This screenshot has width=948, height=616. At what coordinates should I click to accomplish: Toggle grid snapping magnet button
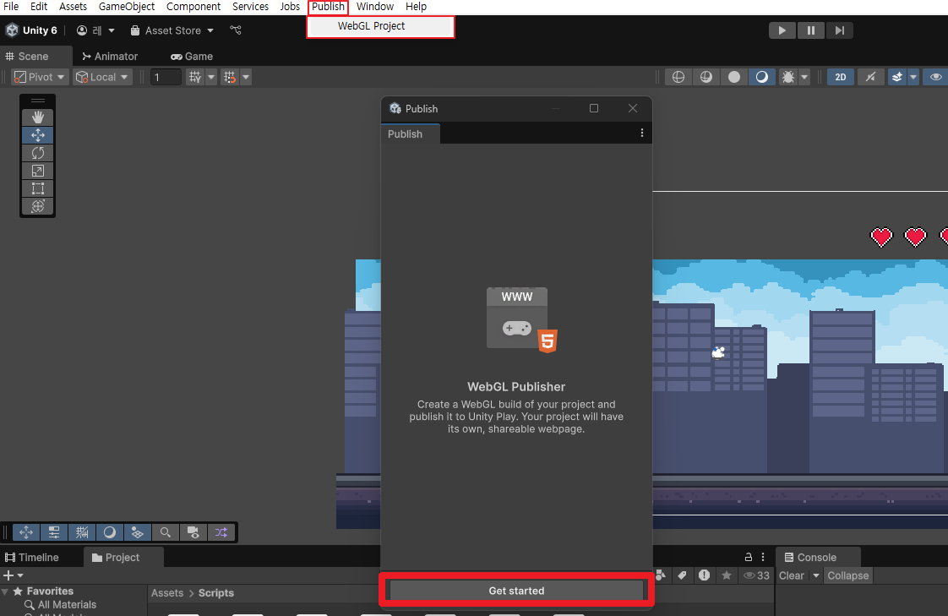(x=230, y=77)
